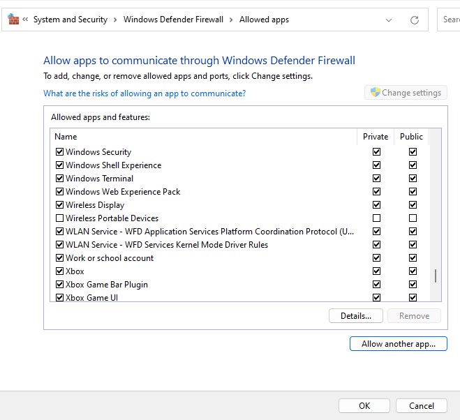460x420 pixels.
Task: Click the Public column header
Action: [411, 137]
